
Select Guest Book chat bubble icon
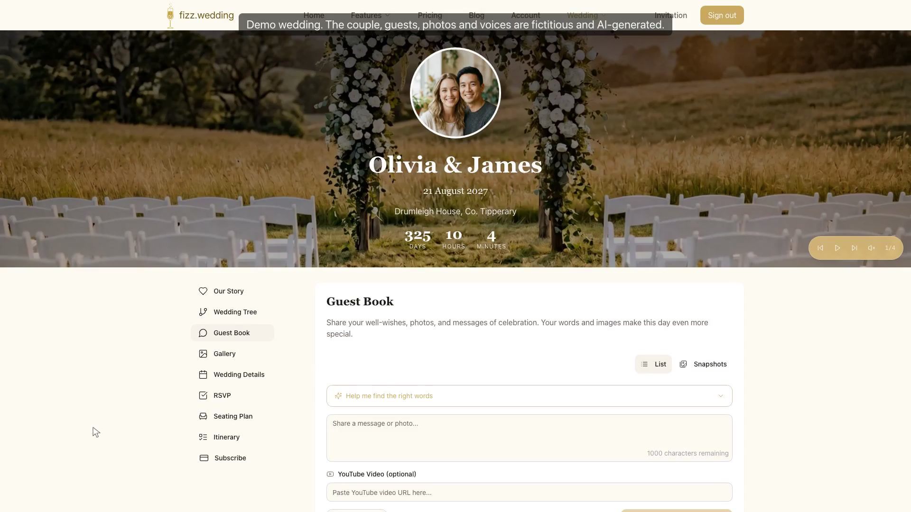pyautogui.click(x=203, y=333)
